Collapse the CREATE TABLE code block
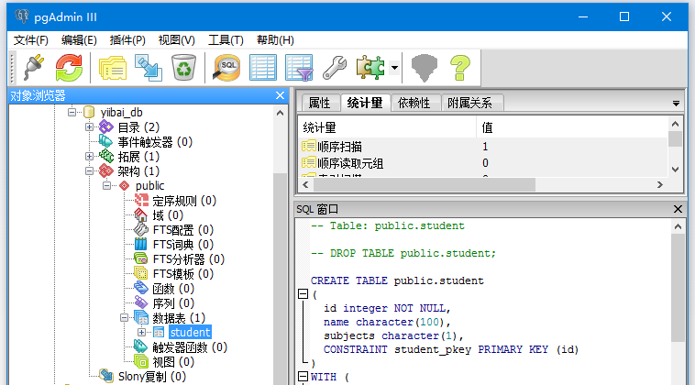The image size is (695, 385). click(303, 294)
